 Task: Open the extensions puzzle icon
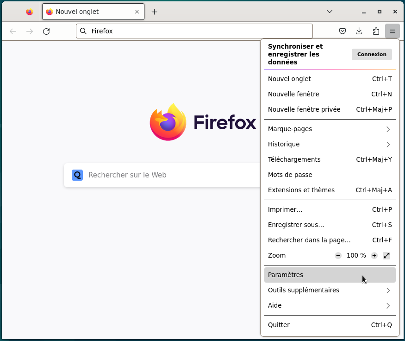(x=376, y=32)
